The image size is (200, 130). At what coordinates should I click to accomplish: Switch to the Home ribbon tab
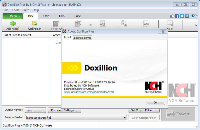pos(30,16)
